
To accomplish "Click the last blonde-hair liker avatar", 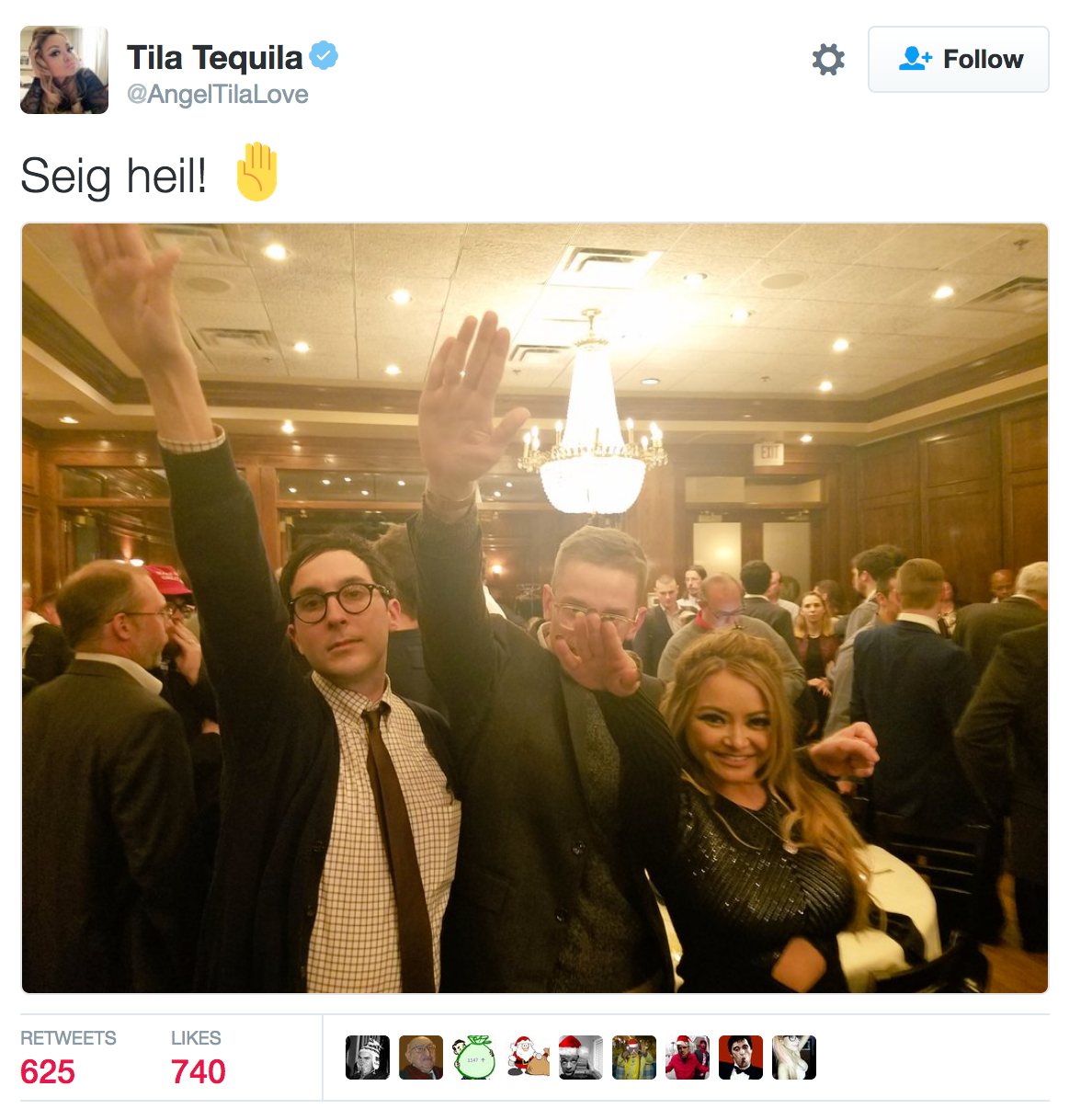I will click(x=794, y=1058).
